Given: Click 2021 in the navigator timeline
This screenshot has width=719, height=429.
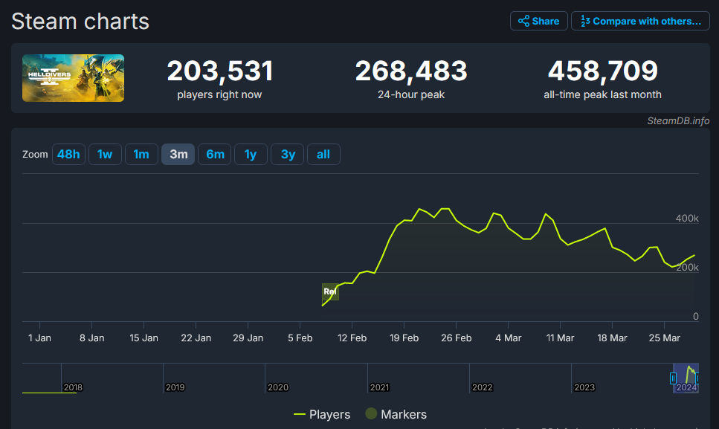Looking at the screenshot, I should [x=380, y=387].
